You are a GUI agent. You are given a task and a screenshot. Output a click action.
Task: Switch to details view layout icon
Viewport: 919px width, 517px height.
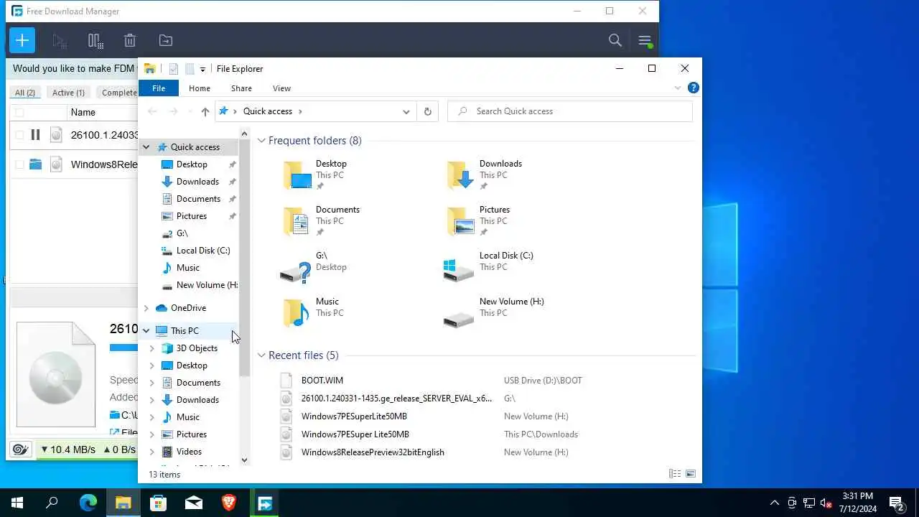point(675,474)
